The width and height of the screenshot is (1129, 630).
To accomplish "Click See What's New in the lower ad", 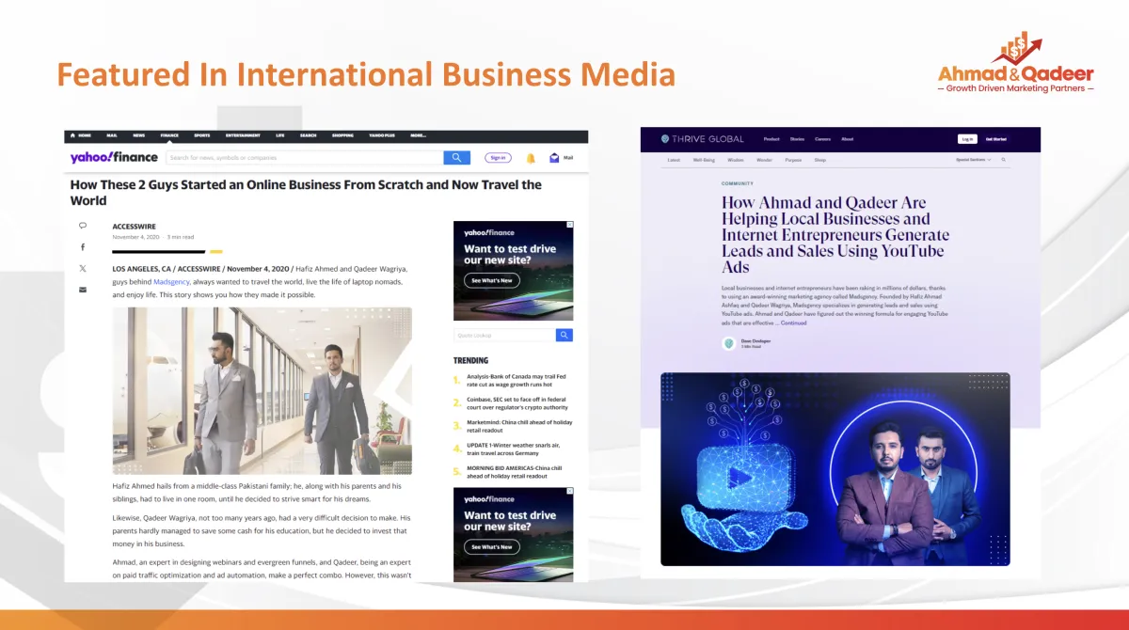I will pyautogui.click(x=492, y=546).
